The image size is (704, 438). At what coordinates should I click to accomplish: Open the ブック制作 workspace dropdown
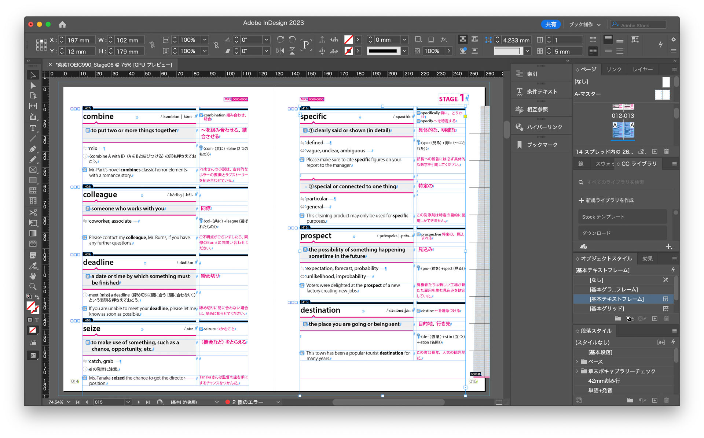[584, 24]
